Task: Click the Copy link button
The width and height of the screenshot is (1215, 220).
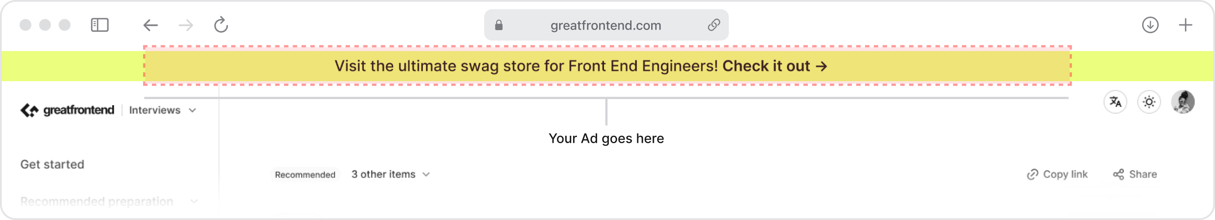Action: point(1057,174)
